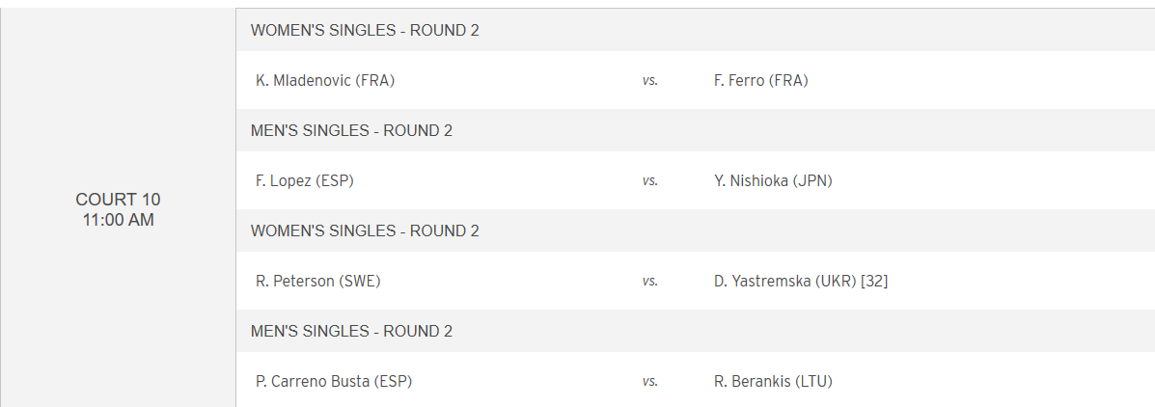1155x407 pixels.
Task: Click on Y. Nishioka (JPN)
Action: [773, 181]
